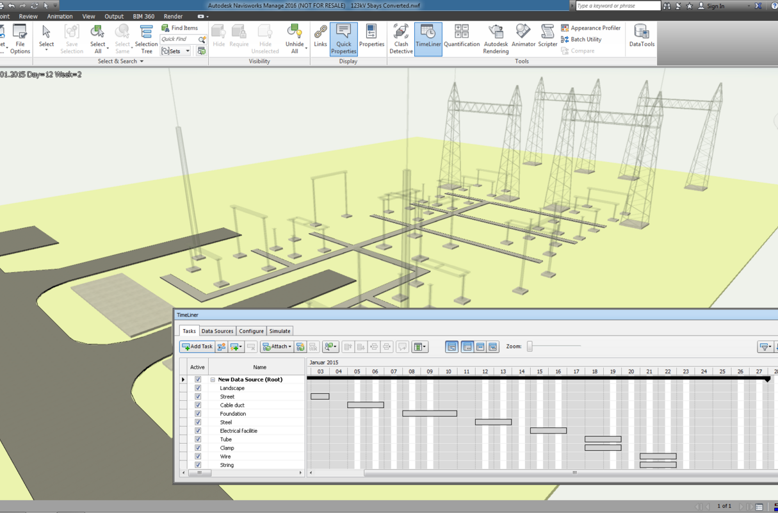778x513 pixels.
Task: Switch to the Simulate tab
Action: pos(280,330)
